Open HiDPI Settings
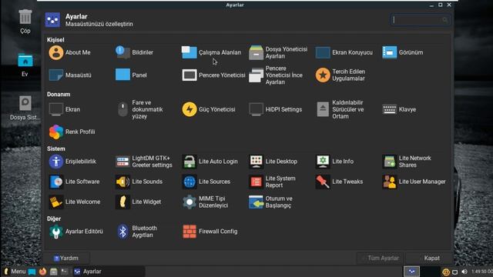Screen dimensions: 493x277 (276, 109)
